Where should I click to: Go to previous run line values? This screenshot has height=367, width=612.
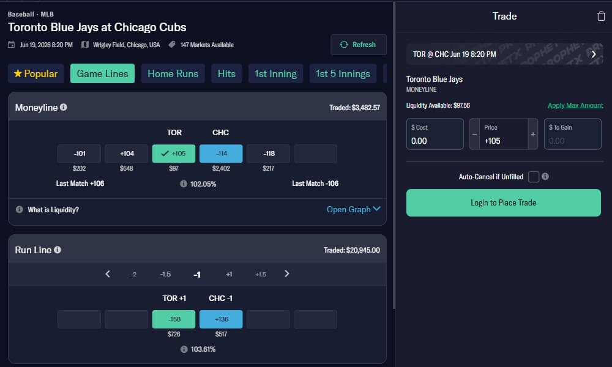coord(108,274)
